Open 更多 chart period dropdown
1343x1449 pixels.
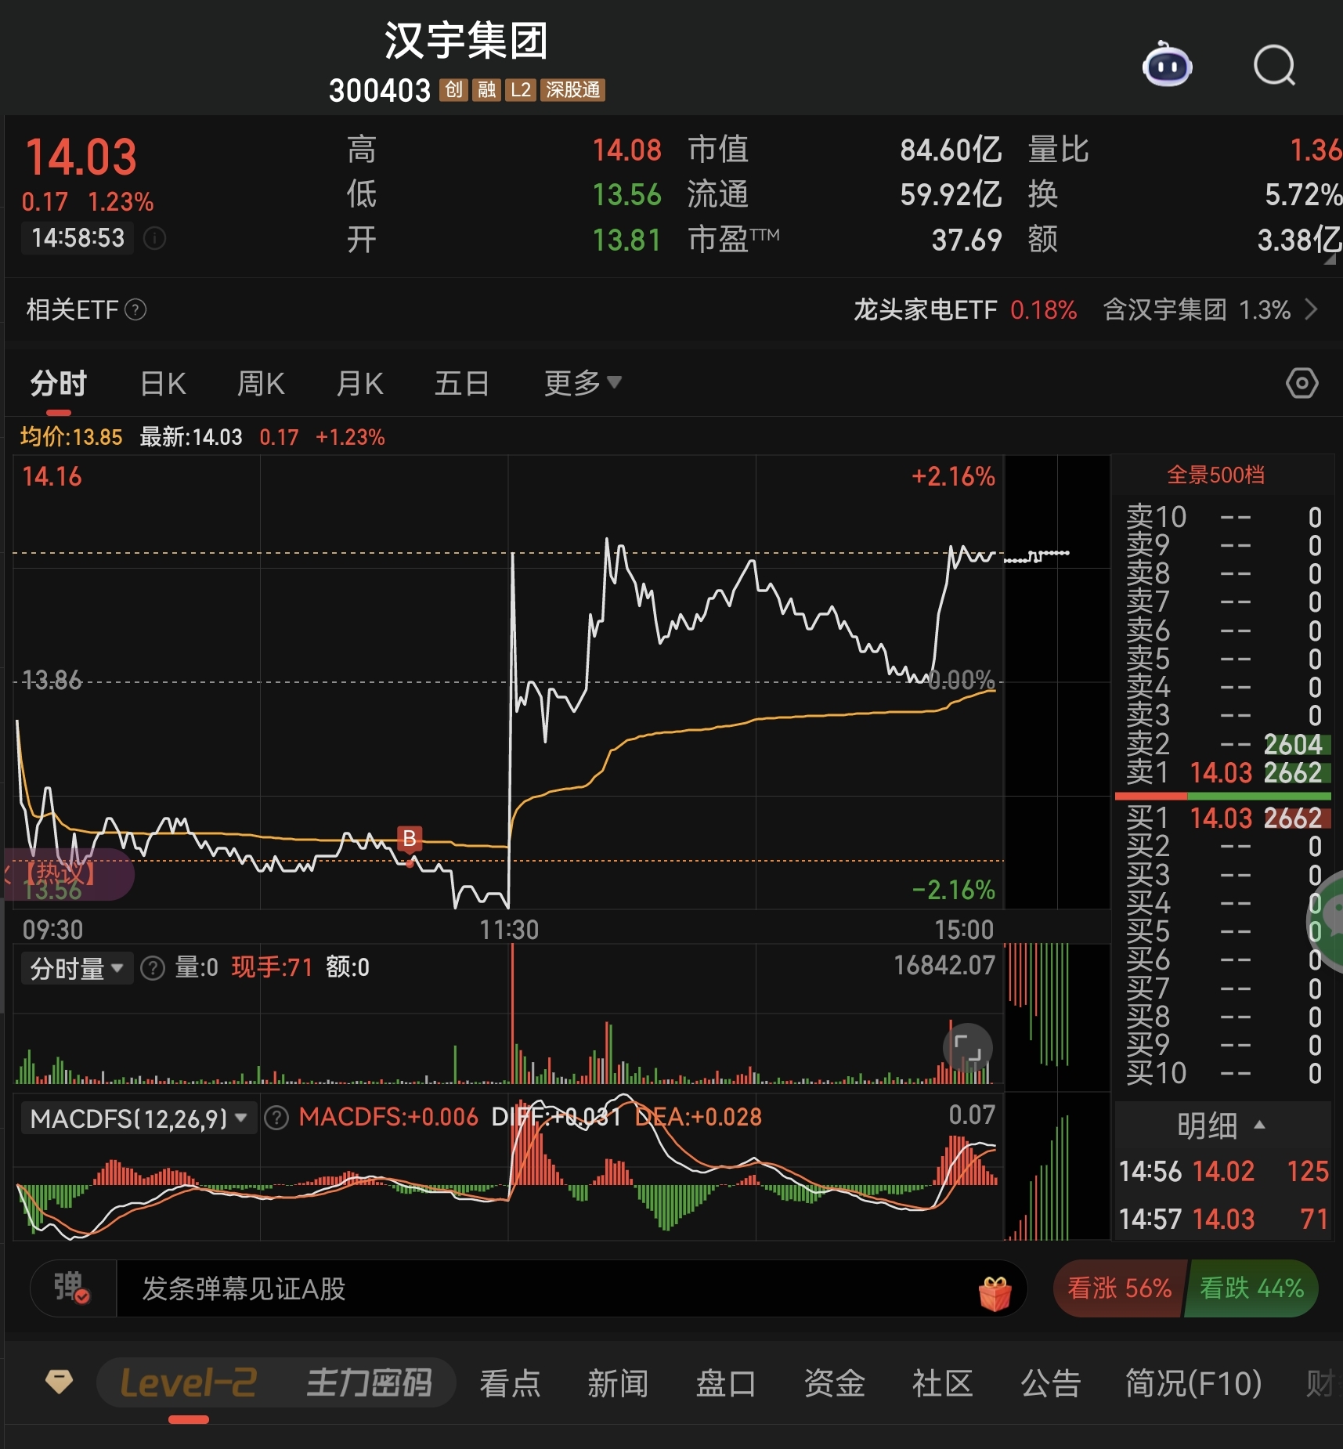click(583, 383)
